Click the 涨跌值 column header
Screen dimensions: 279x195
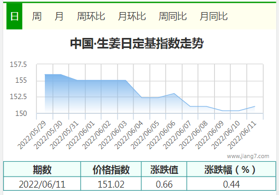pyautogui.click(x=164, y=169)
